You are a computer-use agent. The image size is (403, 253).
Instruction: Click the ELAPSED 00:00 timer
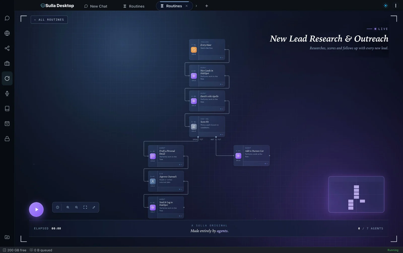tap(48, 229)
